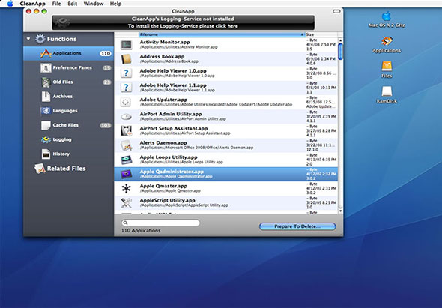Screen dimensions: 442x308
Task: Open the CleanApp menu
Action: [x=32, y=4]
